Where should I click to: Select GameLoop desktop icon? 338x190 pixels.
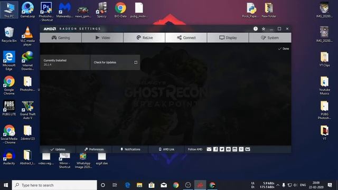(27, 10)
